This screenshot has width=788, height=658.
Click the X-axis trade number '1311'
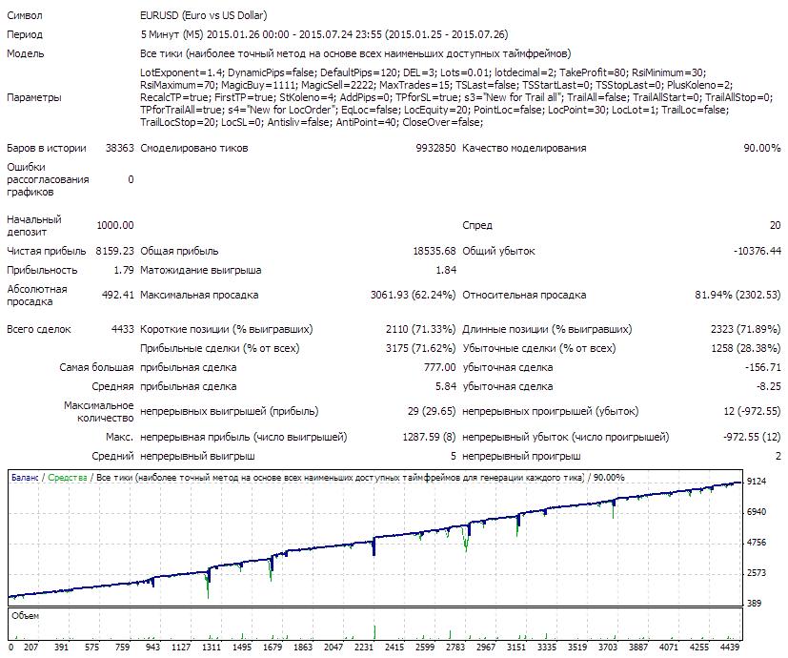coord(212,648)
